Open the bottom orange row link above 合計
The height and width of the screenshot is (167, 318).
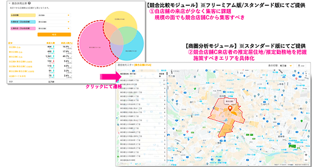click(17, 76)
